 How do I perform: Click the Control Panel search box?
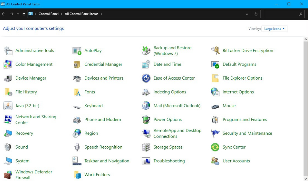[284, 14]
